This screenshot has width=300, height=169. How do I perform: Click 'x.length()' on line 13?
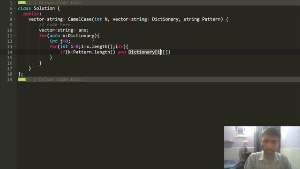pyautogui.click(x=99, y=46)
